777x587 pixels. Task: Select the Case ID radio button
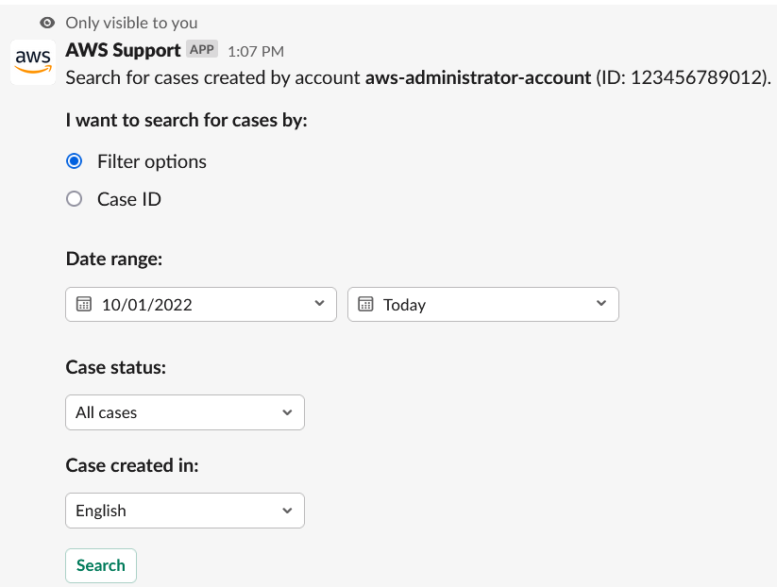click(74, 198)
